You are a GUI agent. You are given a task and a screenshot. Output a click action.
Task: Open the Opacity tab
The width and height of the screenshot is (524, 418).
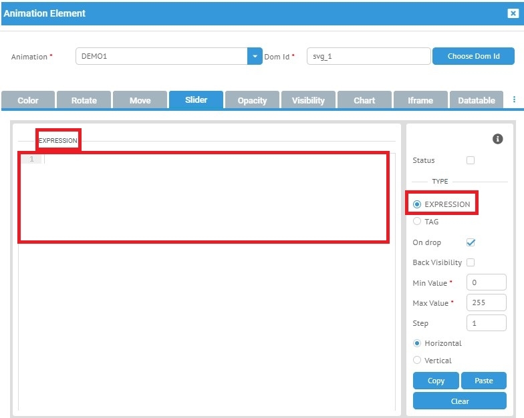252,100
